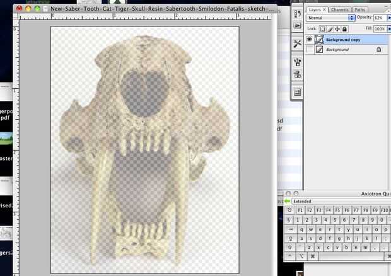Toggle lock position move icon

coord(337,29)
